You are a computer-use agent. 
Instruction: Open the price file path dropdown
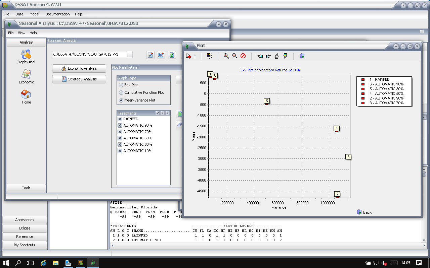click(129, 54)
